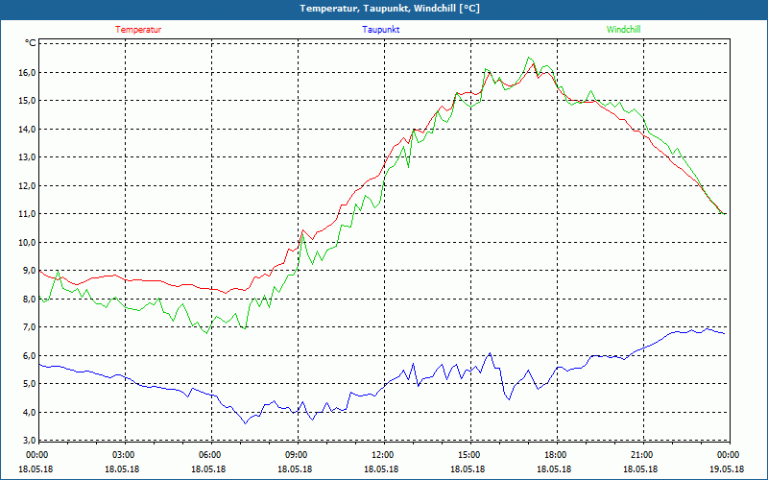Click the '13,0' y-axis value

[28, 157]
